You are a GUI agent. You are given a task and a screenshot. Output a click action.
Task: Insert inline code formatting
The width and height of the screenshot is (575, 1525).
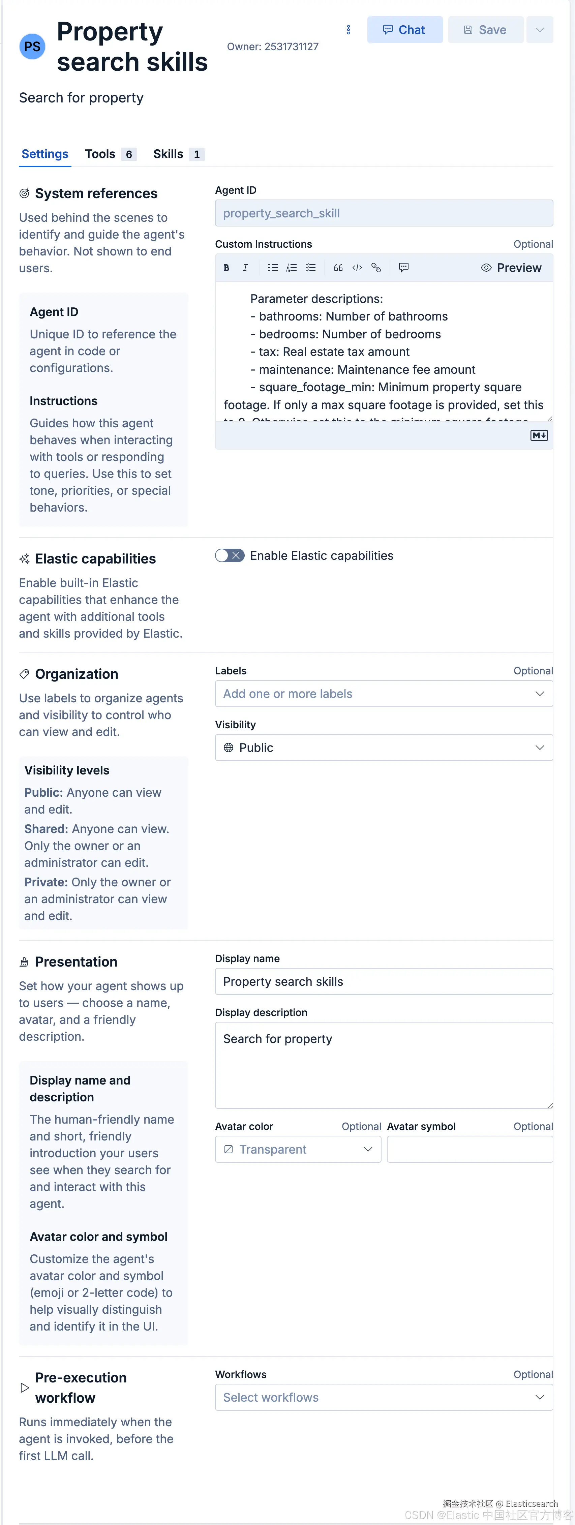pos(357,268)
